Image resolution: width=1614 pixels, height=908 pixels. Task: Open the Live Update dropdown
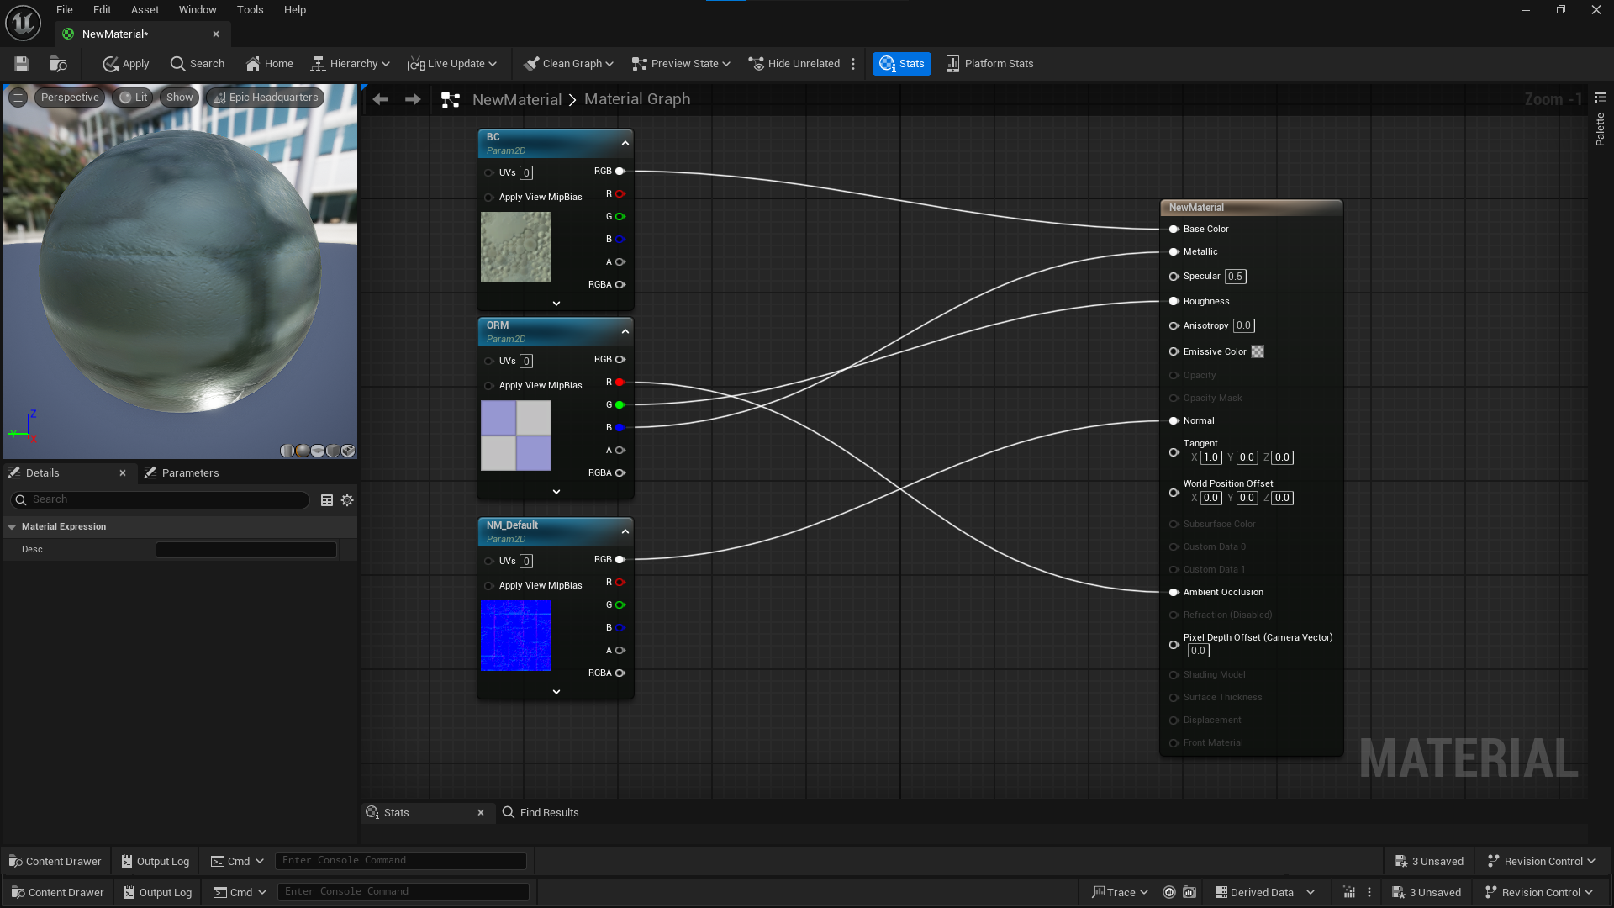coord(452,64)
